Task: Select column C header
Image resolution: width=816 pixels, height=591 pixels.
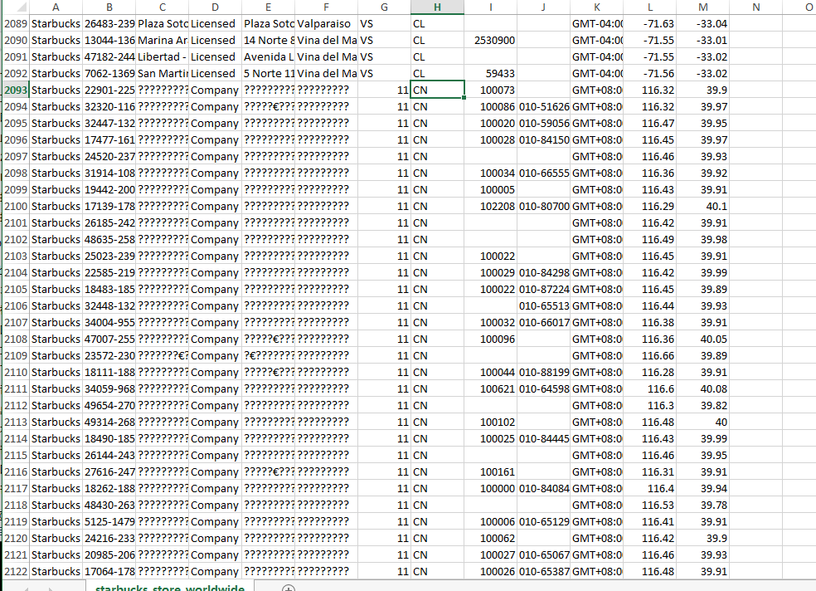Action: pyautogui.click(x=162, y=7)
